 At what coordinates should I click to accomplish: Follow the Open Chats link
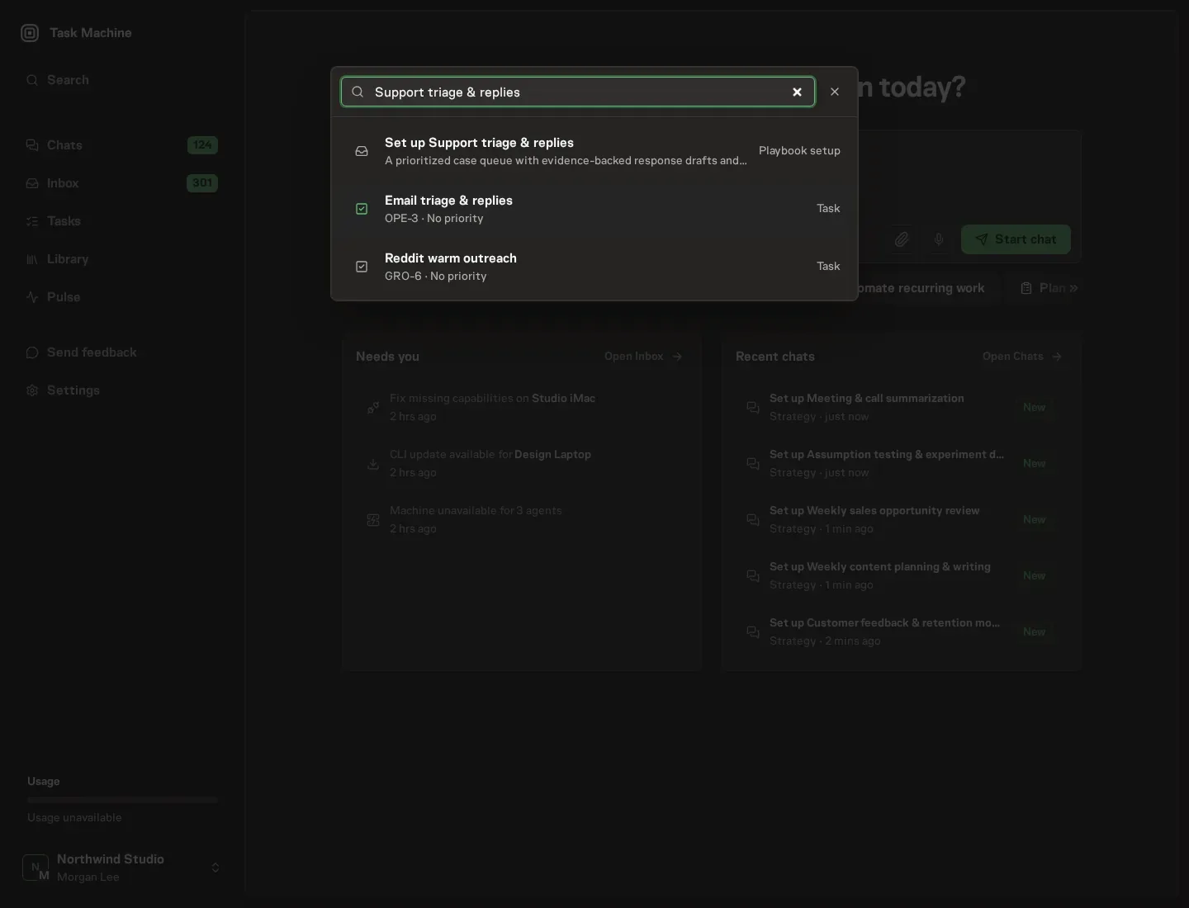pyautogui.click(x=1022, y=357)
